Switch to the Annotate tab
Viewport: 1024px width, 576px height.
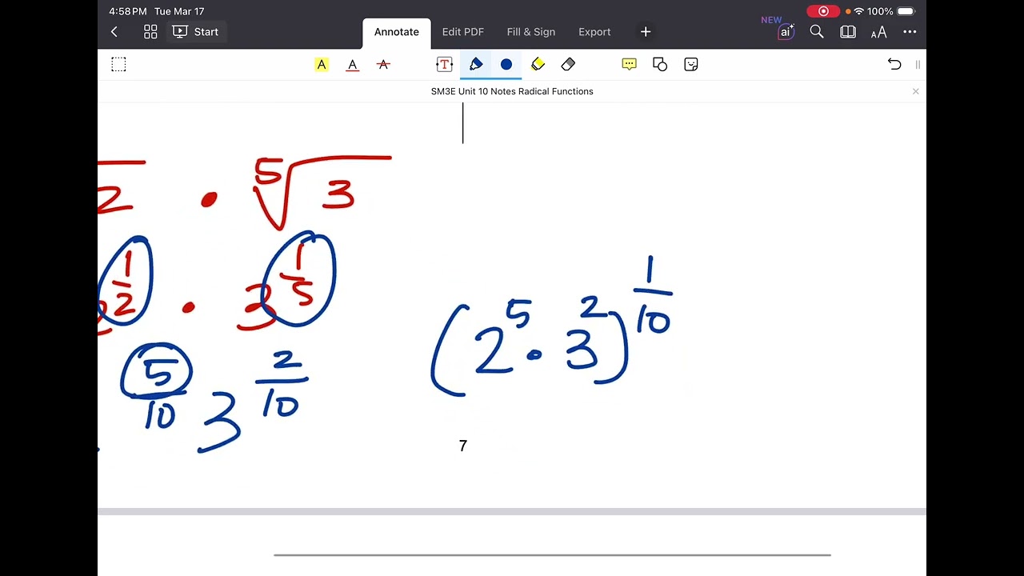397,32
